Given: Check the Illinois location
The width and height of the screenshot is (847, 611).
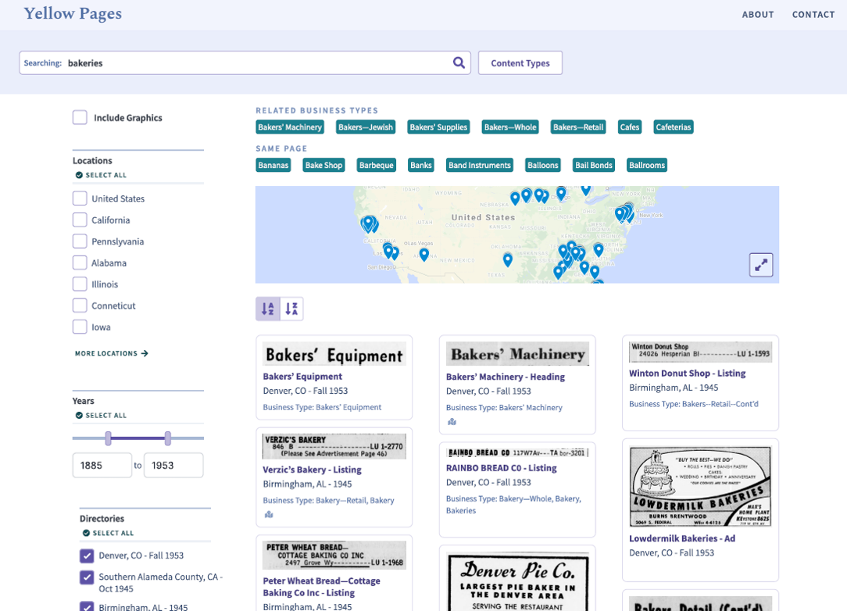Looking at the screenshot, I should pyautogui.click(x=80, y=284).
